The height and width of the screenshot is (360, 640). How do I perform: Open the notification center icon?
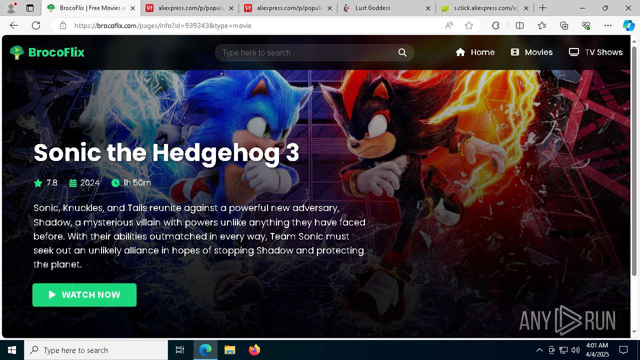point(623,350)
